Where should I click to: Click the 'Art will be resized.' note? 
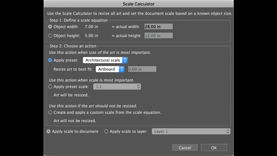[x=71, y=95]
